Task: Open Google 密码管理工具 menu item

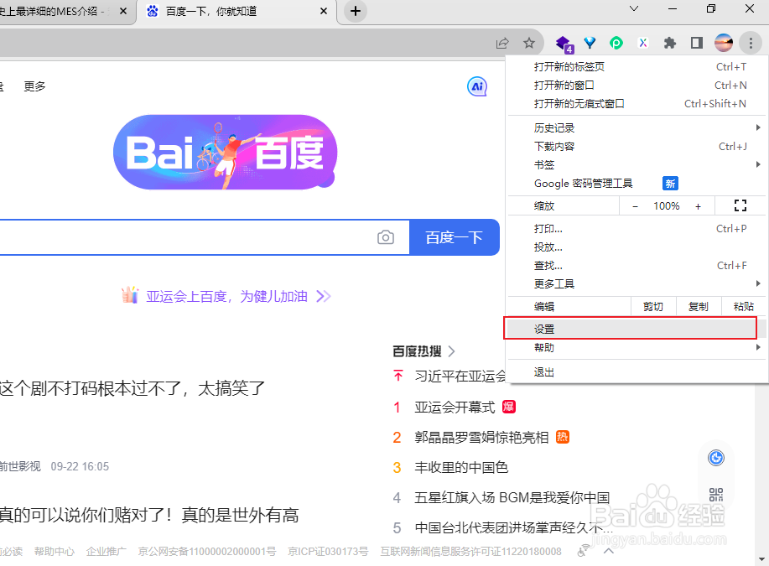Action: pyautogui.click(x=637, y=184)
